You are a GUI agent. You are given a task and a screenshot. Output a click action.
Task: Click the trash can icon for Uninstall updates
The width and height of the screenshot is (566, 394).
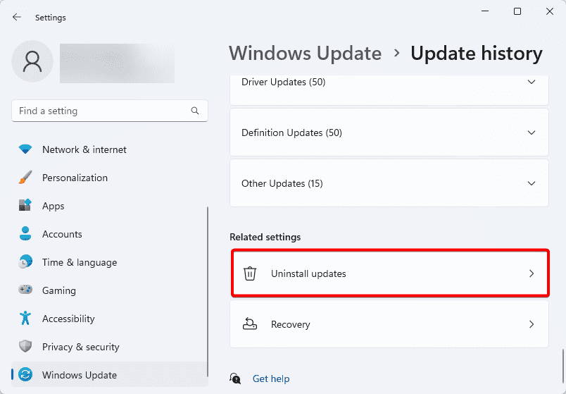click(250, 273)
